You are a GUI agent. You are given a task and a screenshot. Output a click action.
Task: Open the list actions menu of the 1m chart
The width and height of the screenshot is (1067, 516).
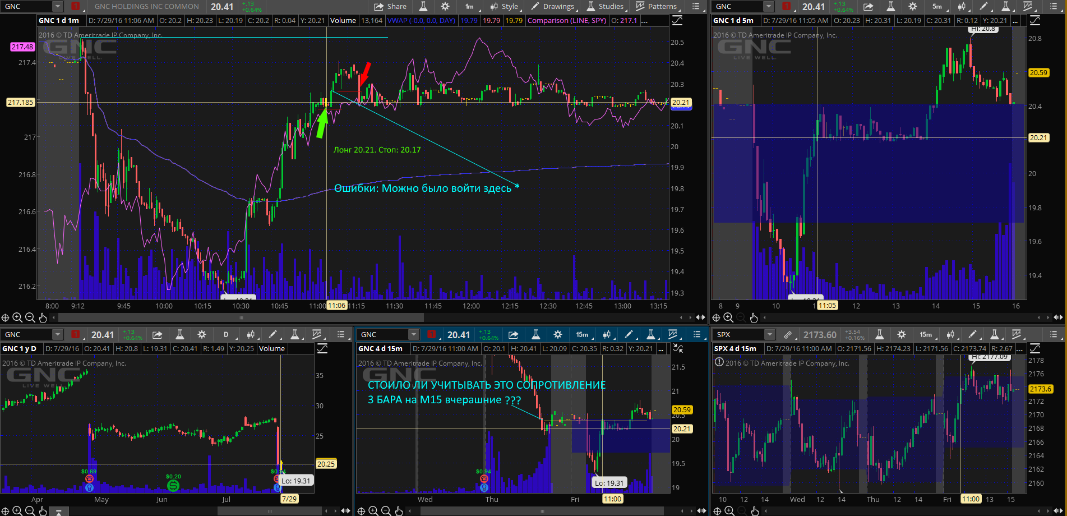tap(696, 7)
